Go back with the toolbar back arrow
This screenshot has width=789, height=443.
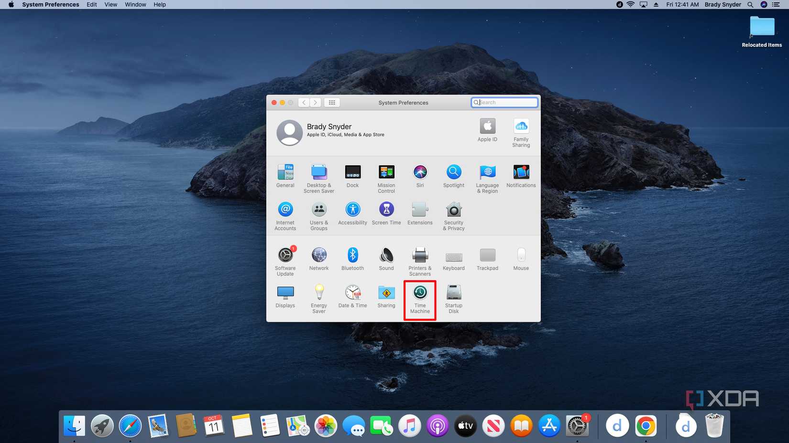click(x=304, y=103)
